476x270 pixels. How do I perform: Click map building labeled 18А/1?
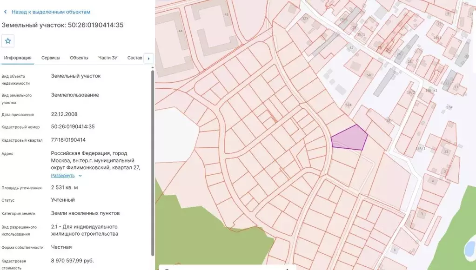tap(421, 149)
